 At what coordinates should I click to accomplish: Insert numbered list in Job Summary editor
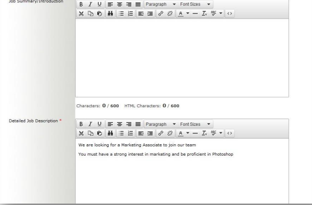click(130, 14)
